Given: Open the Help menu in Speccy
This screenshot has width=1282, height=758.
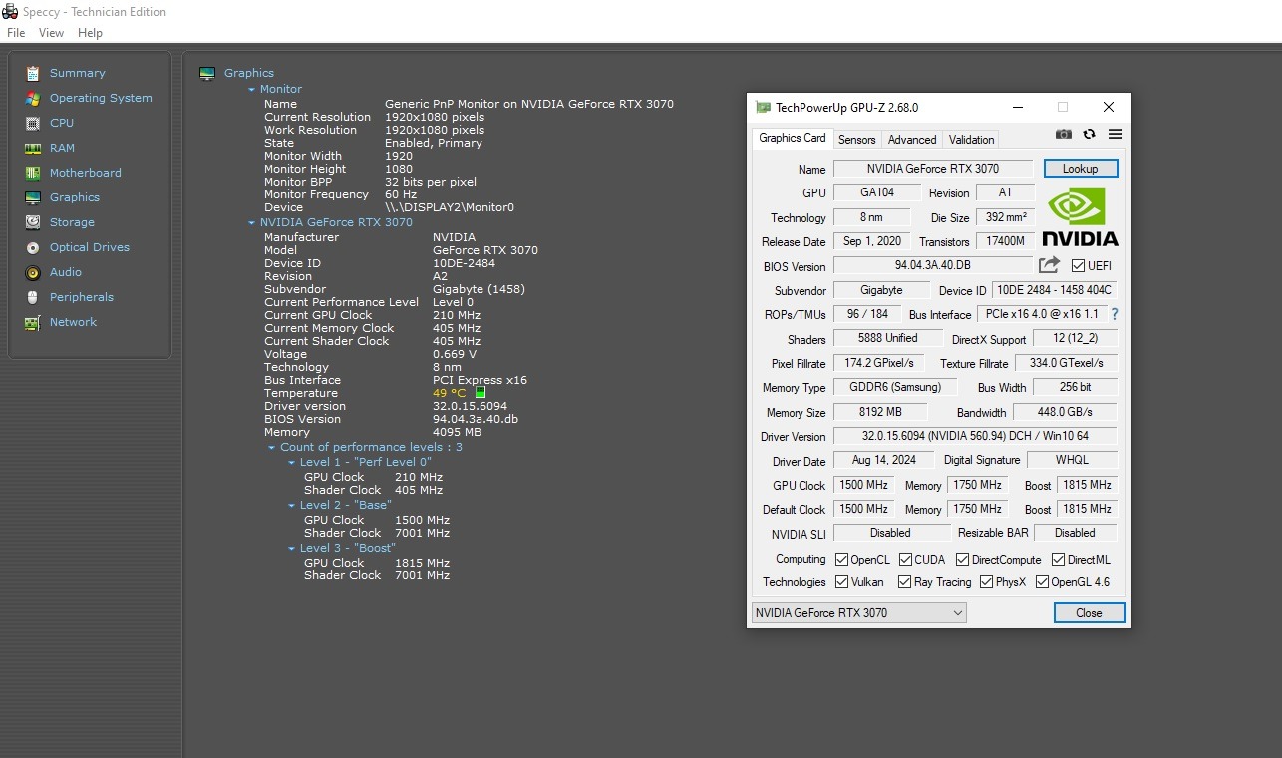Looking at the screenshot, I should [x=90, y=33].
